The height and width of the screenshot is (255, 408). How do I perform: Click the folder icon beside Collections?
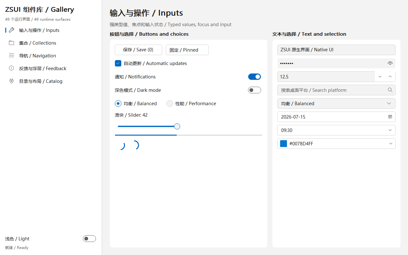(x=11, y=43)
